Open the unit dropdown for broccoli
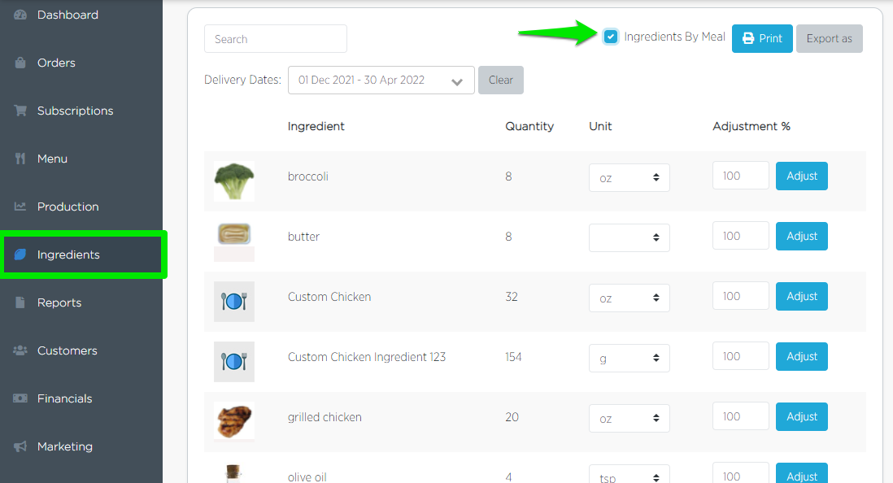 tap(629, 178)
